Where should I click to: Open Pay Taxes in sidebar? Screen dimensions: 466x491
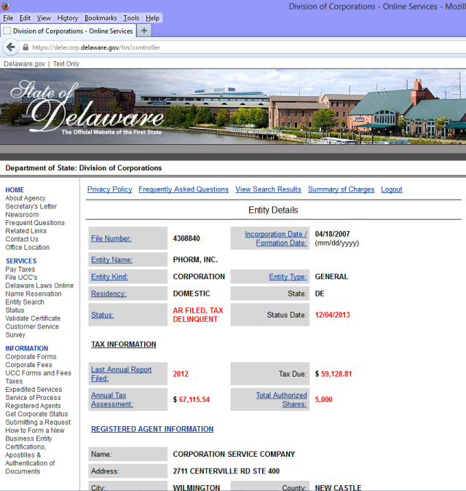pyautogui.click(x=20, y=270)
